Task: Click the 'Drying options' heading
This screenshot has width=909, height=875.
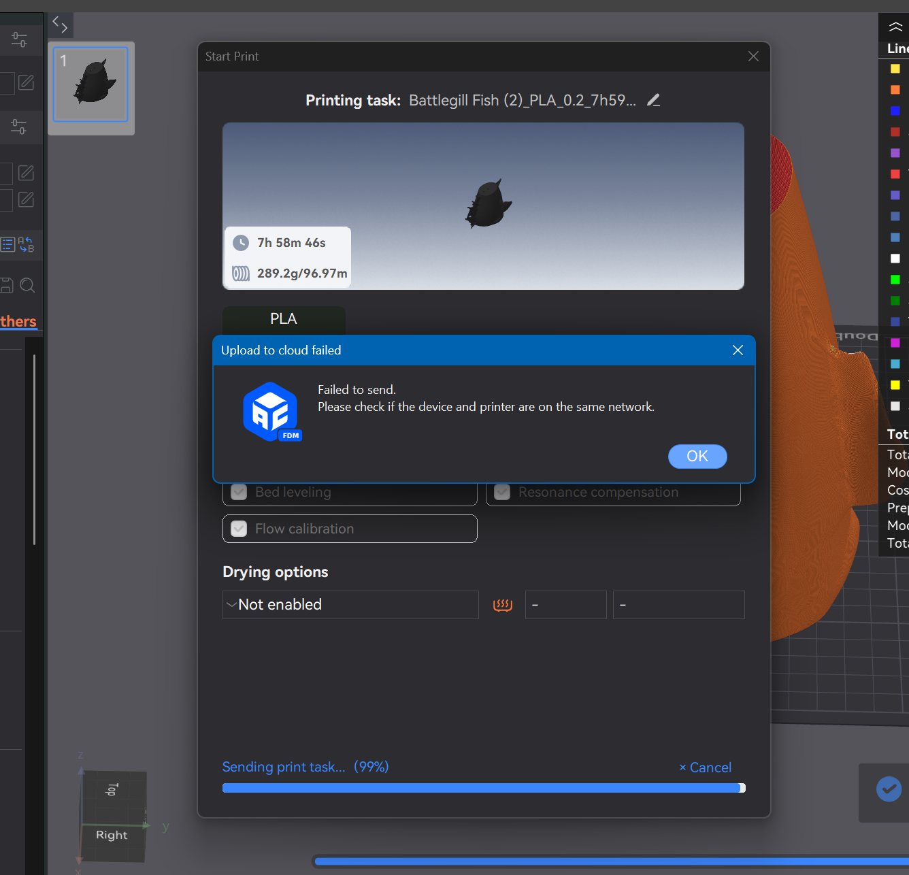Action: tap(276, 572)
